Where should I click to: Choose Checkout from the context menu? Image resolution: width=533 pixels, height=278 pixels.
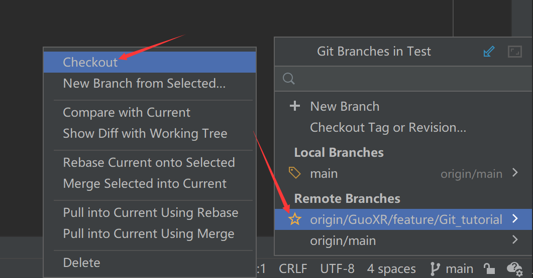(x=90, y=62)
